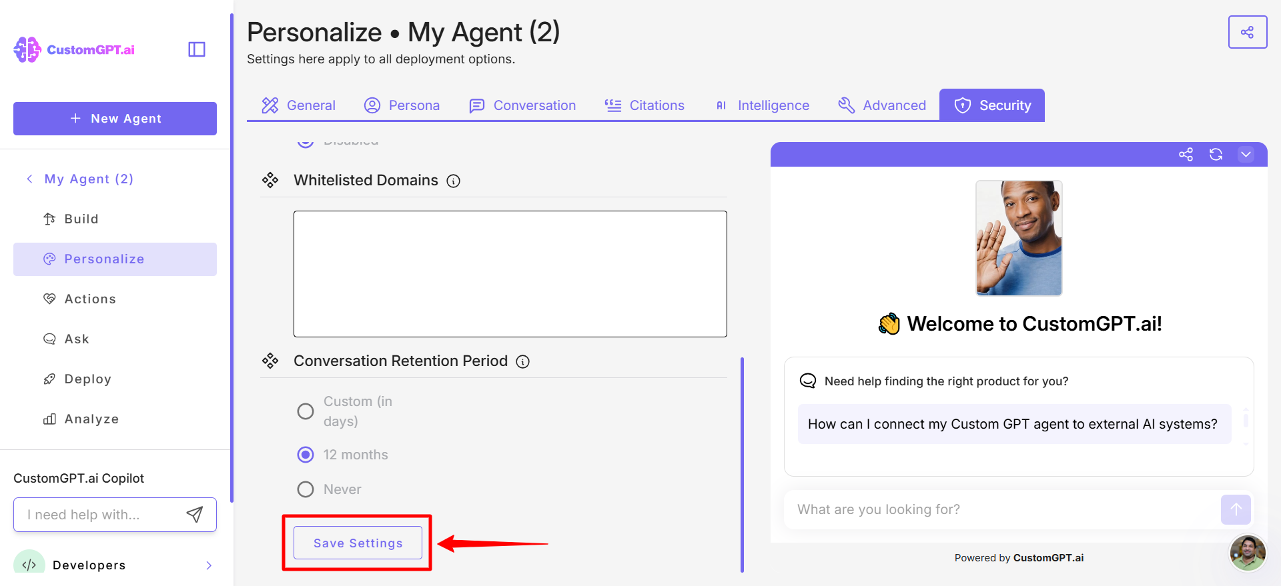1281x586 pixels.
Task: Click the Whitelisted Domains section icon
Action: 270,180
